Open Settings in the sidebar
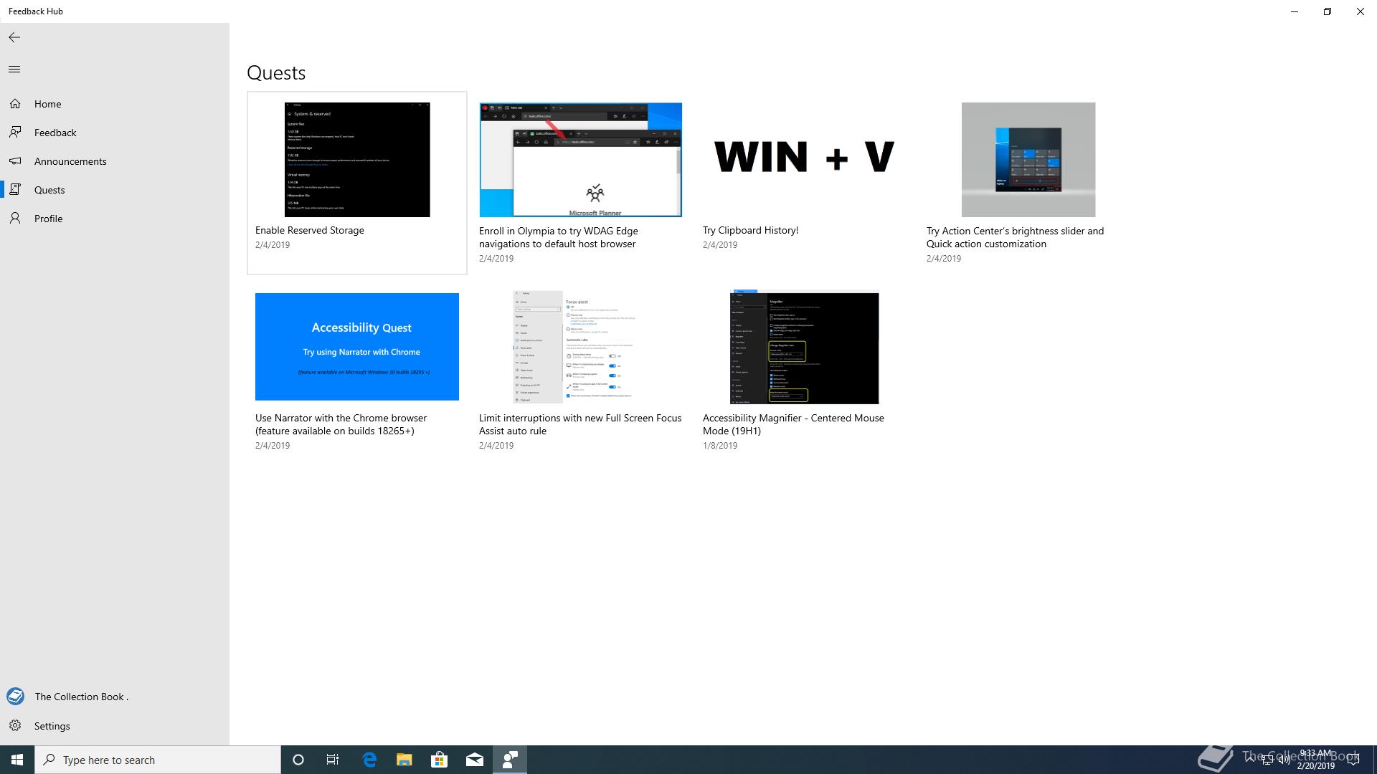 coord(115,726)
